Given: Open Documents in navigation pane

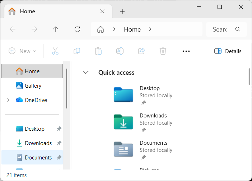Looking at the screenshot, I should coord(32,157).
